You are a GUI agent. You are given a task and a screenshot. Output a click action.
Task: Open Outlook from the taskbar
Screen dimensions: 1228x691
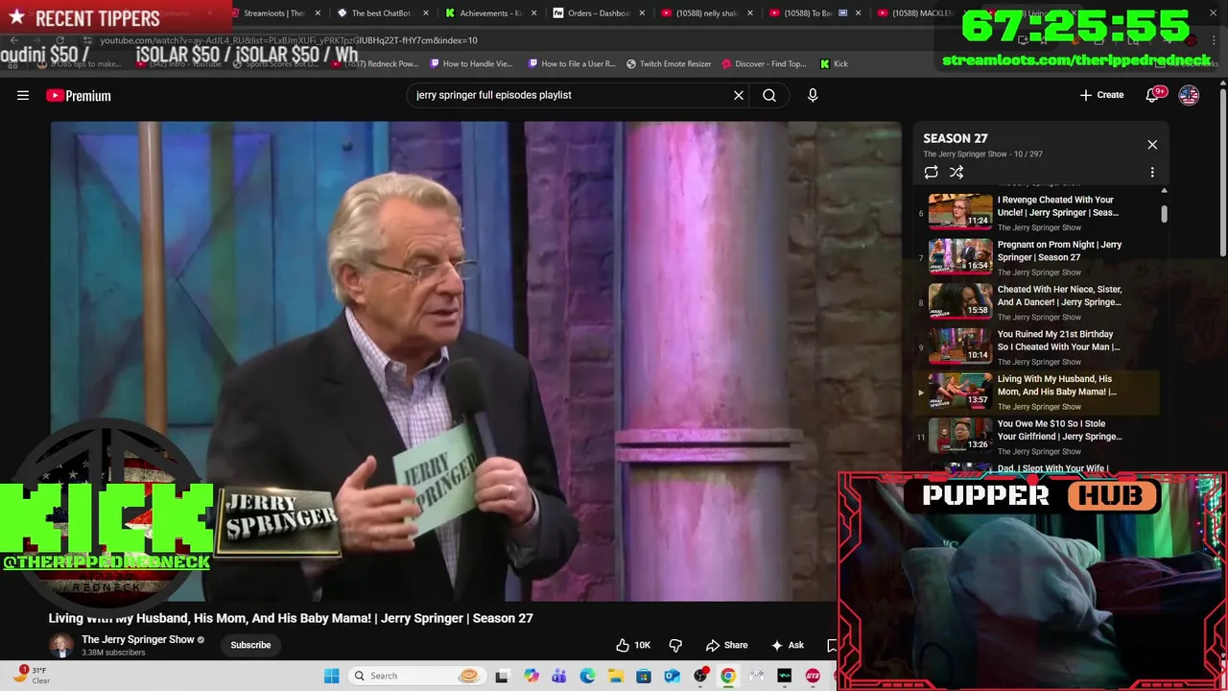tap(672, 676)
